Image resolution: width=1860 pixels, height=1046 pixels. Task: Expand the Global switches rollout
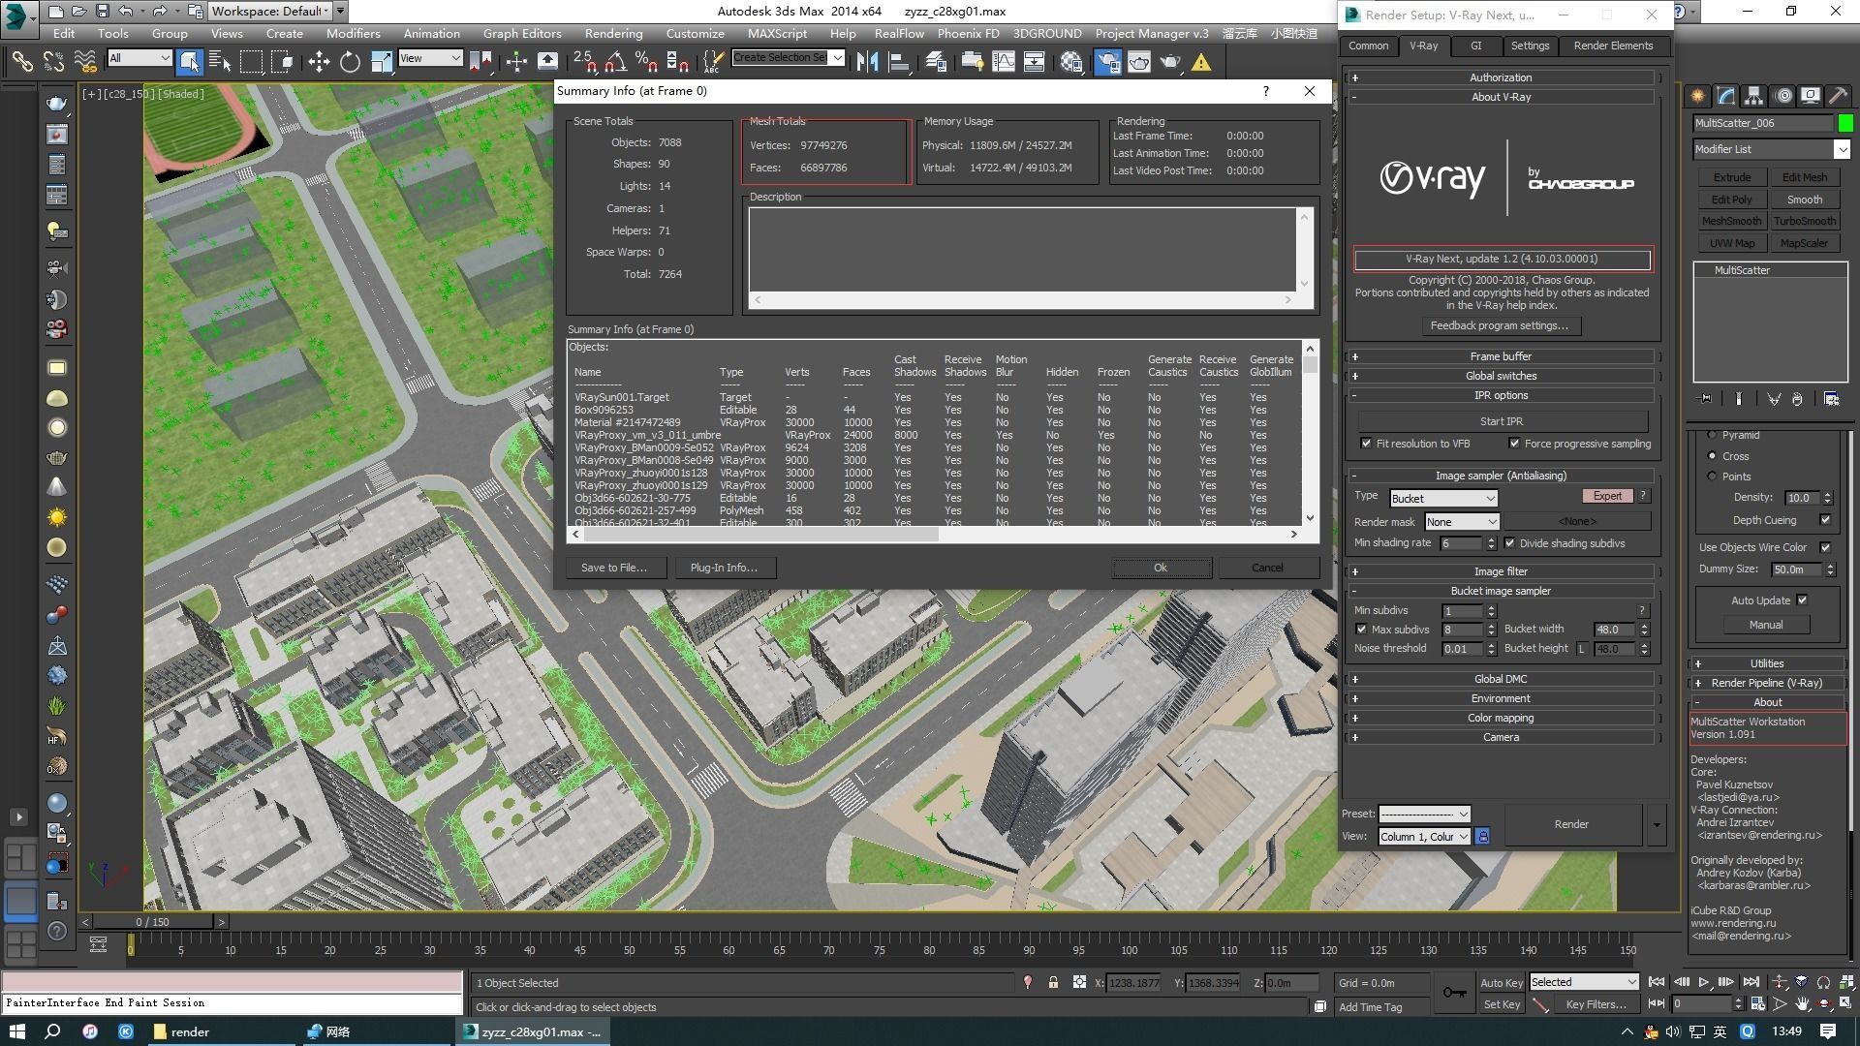[x=1355, y=376]
